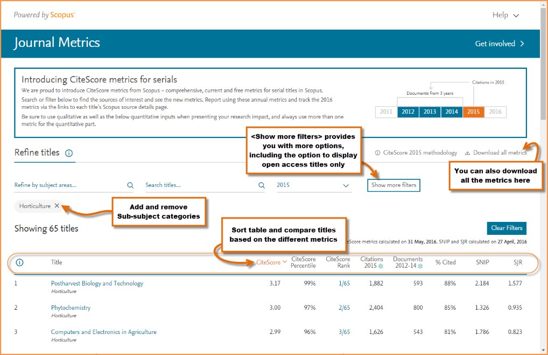Click the Get involved link

coord(495,44)
